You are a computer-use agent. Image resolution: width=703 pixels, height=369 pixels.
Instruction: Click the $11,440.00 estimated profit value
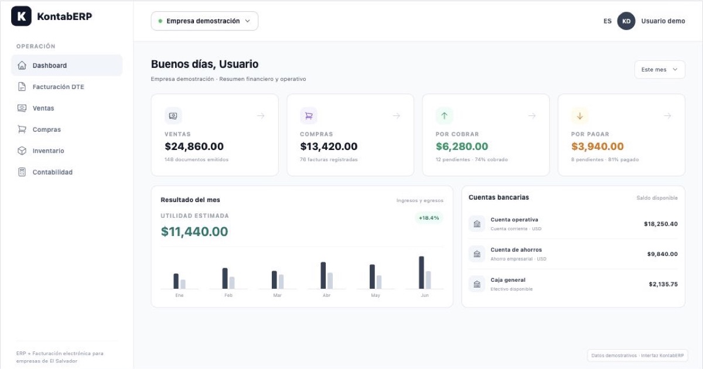pyautogui.click(x=194, y=232)
